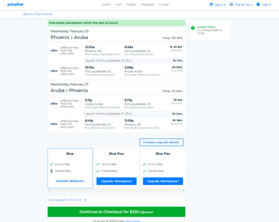This screenshot has height=222, width=279.
Task: Click the Sign in user icon
Action: [x=211, y=5]
